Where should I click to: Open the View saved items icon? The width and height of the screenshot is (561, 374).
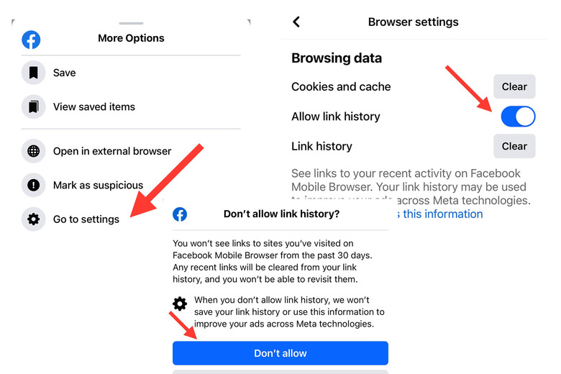click(x=33, y=106)
